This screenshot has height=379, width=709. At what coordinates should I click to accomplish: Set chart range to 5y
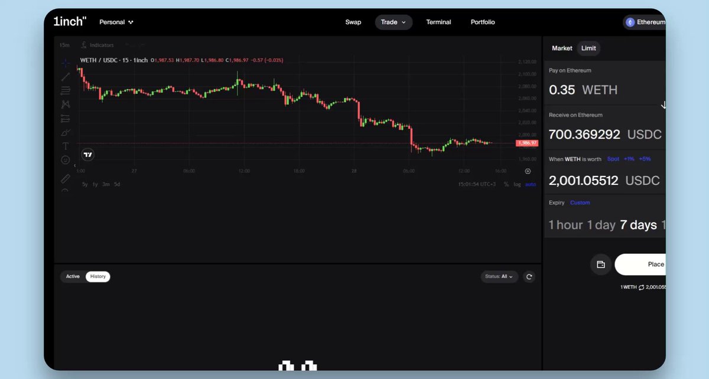tap(84, 184)
